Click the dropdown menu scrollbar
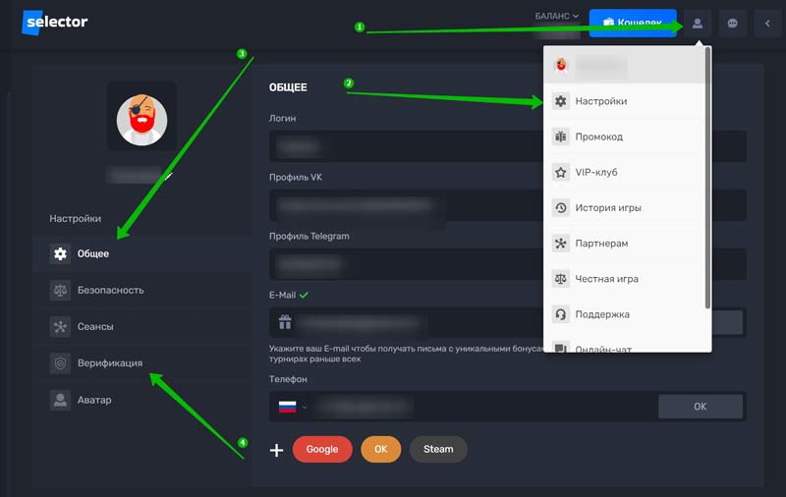 [707, 178]
